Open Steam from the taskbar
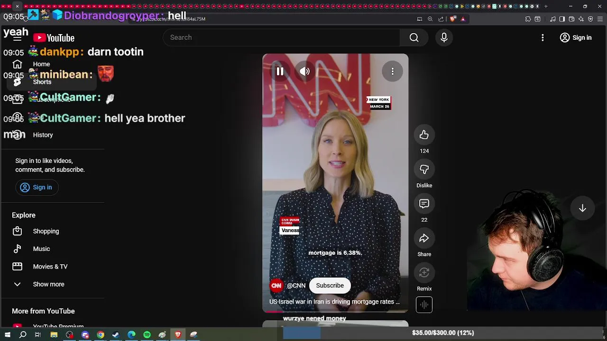This screenshot has width=607, height=341. coord(116,335)
